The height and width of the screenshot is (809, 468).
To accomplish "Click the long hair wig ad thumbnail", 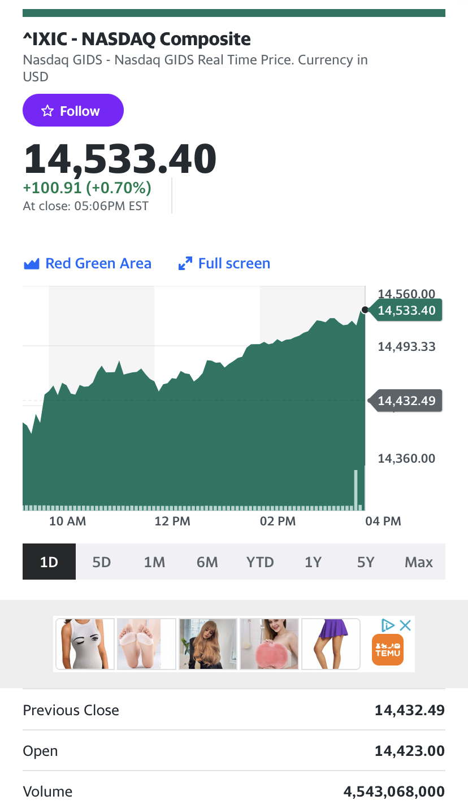I will (x=208, y=644).
